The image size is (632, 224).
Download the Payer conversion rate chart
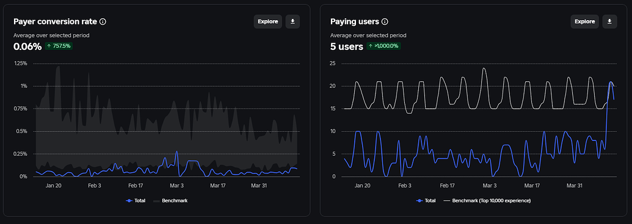(x=292, y=22)
